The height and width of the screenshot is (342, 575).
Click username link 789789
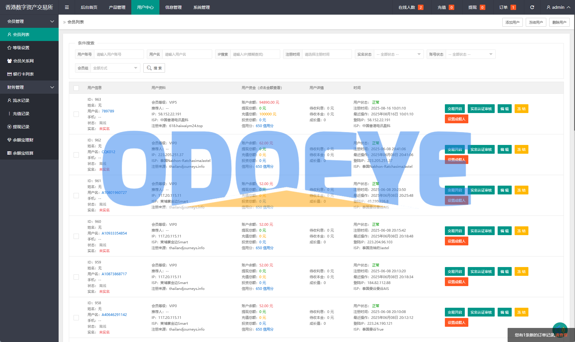[108, 111]
